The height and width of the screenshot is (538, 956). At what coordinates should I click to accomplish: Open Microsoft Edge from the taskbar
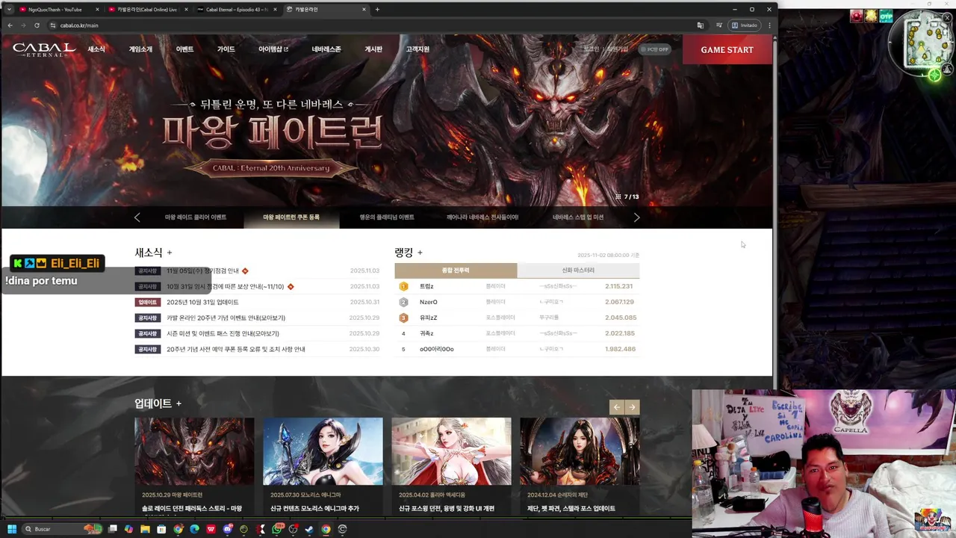point(194,529)
